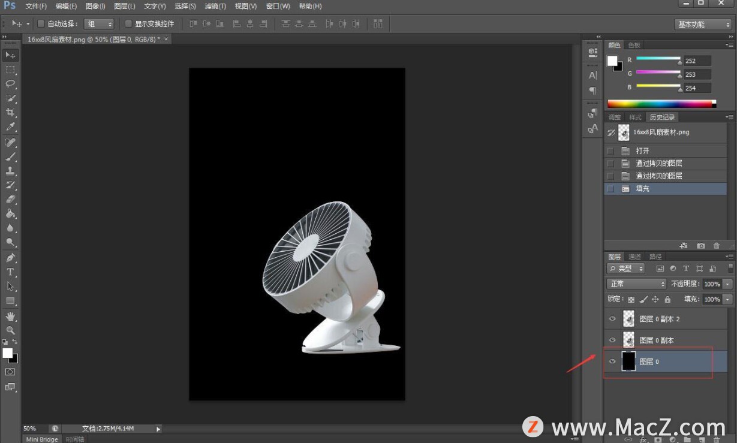
Task: Toggle layer filtering switch on/off
Action: point(730,269)
